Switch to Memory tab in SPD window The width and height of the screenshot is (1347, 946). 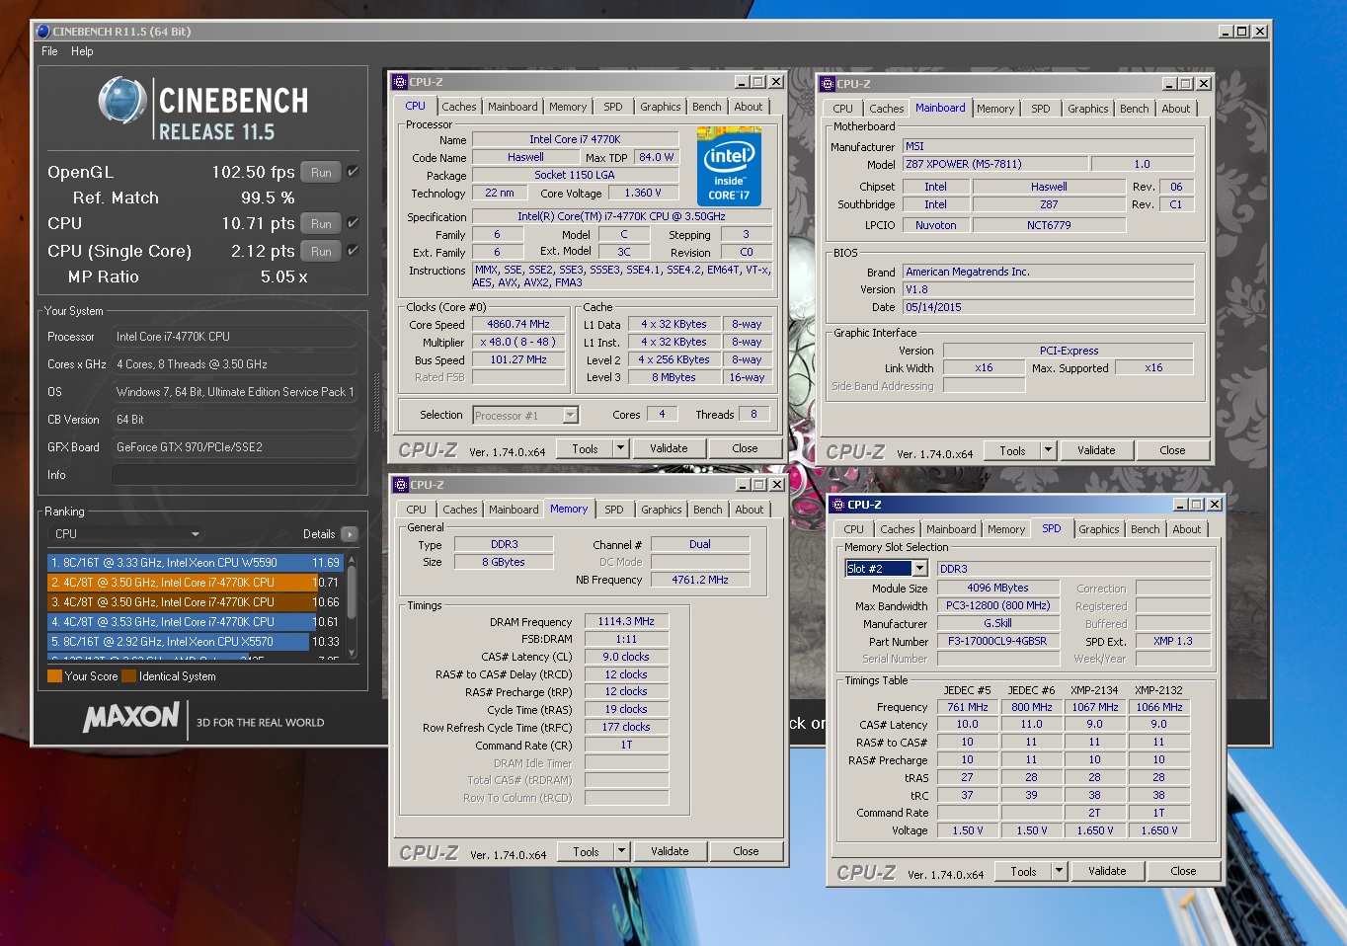coord(1006,529)
